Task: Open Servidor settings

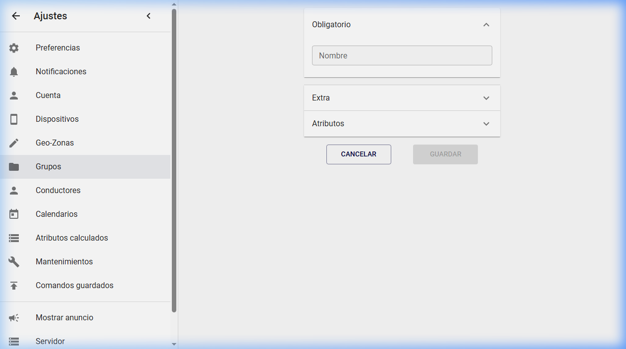Action: pyautogui.click(x=85, y=342)
